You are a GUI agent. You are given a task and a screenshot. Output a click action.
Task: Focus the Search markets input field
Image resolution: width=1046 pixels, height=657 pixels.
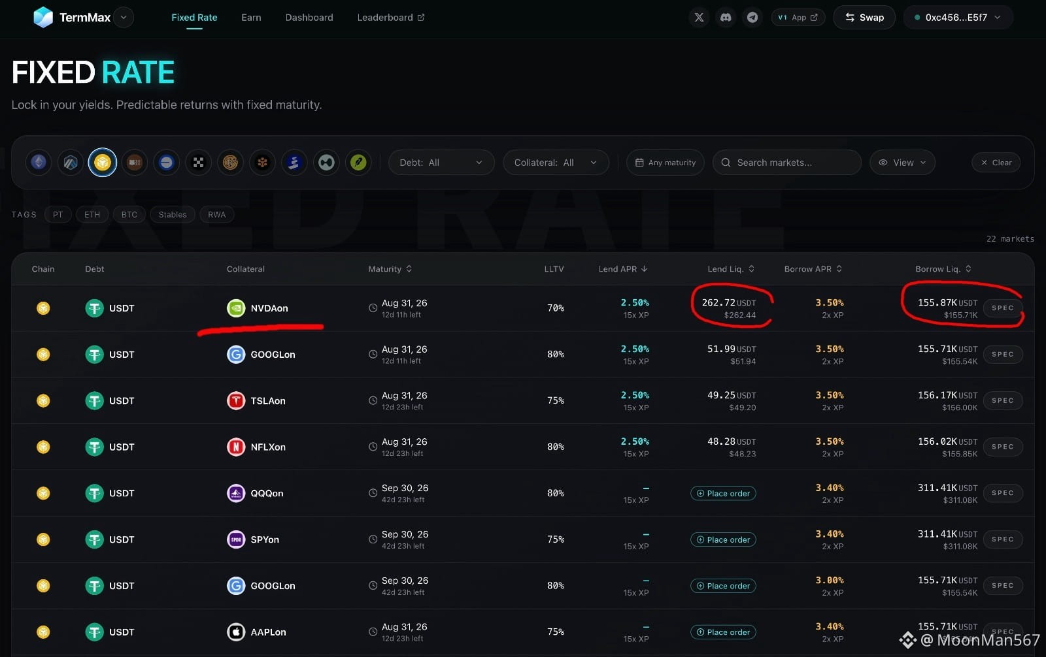coord(787,163)
